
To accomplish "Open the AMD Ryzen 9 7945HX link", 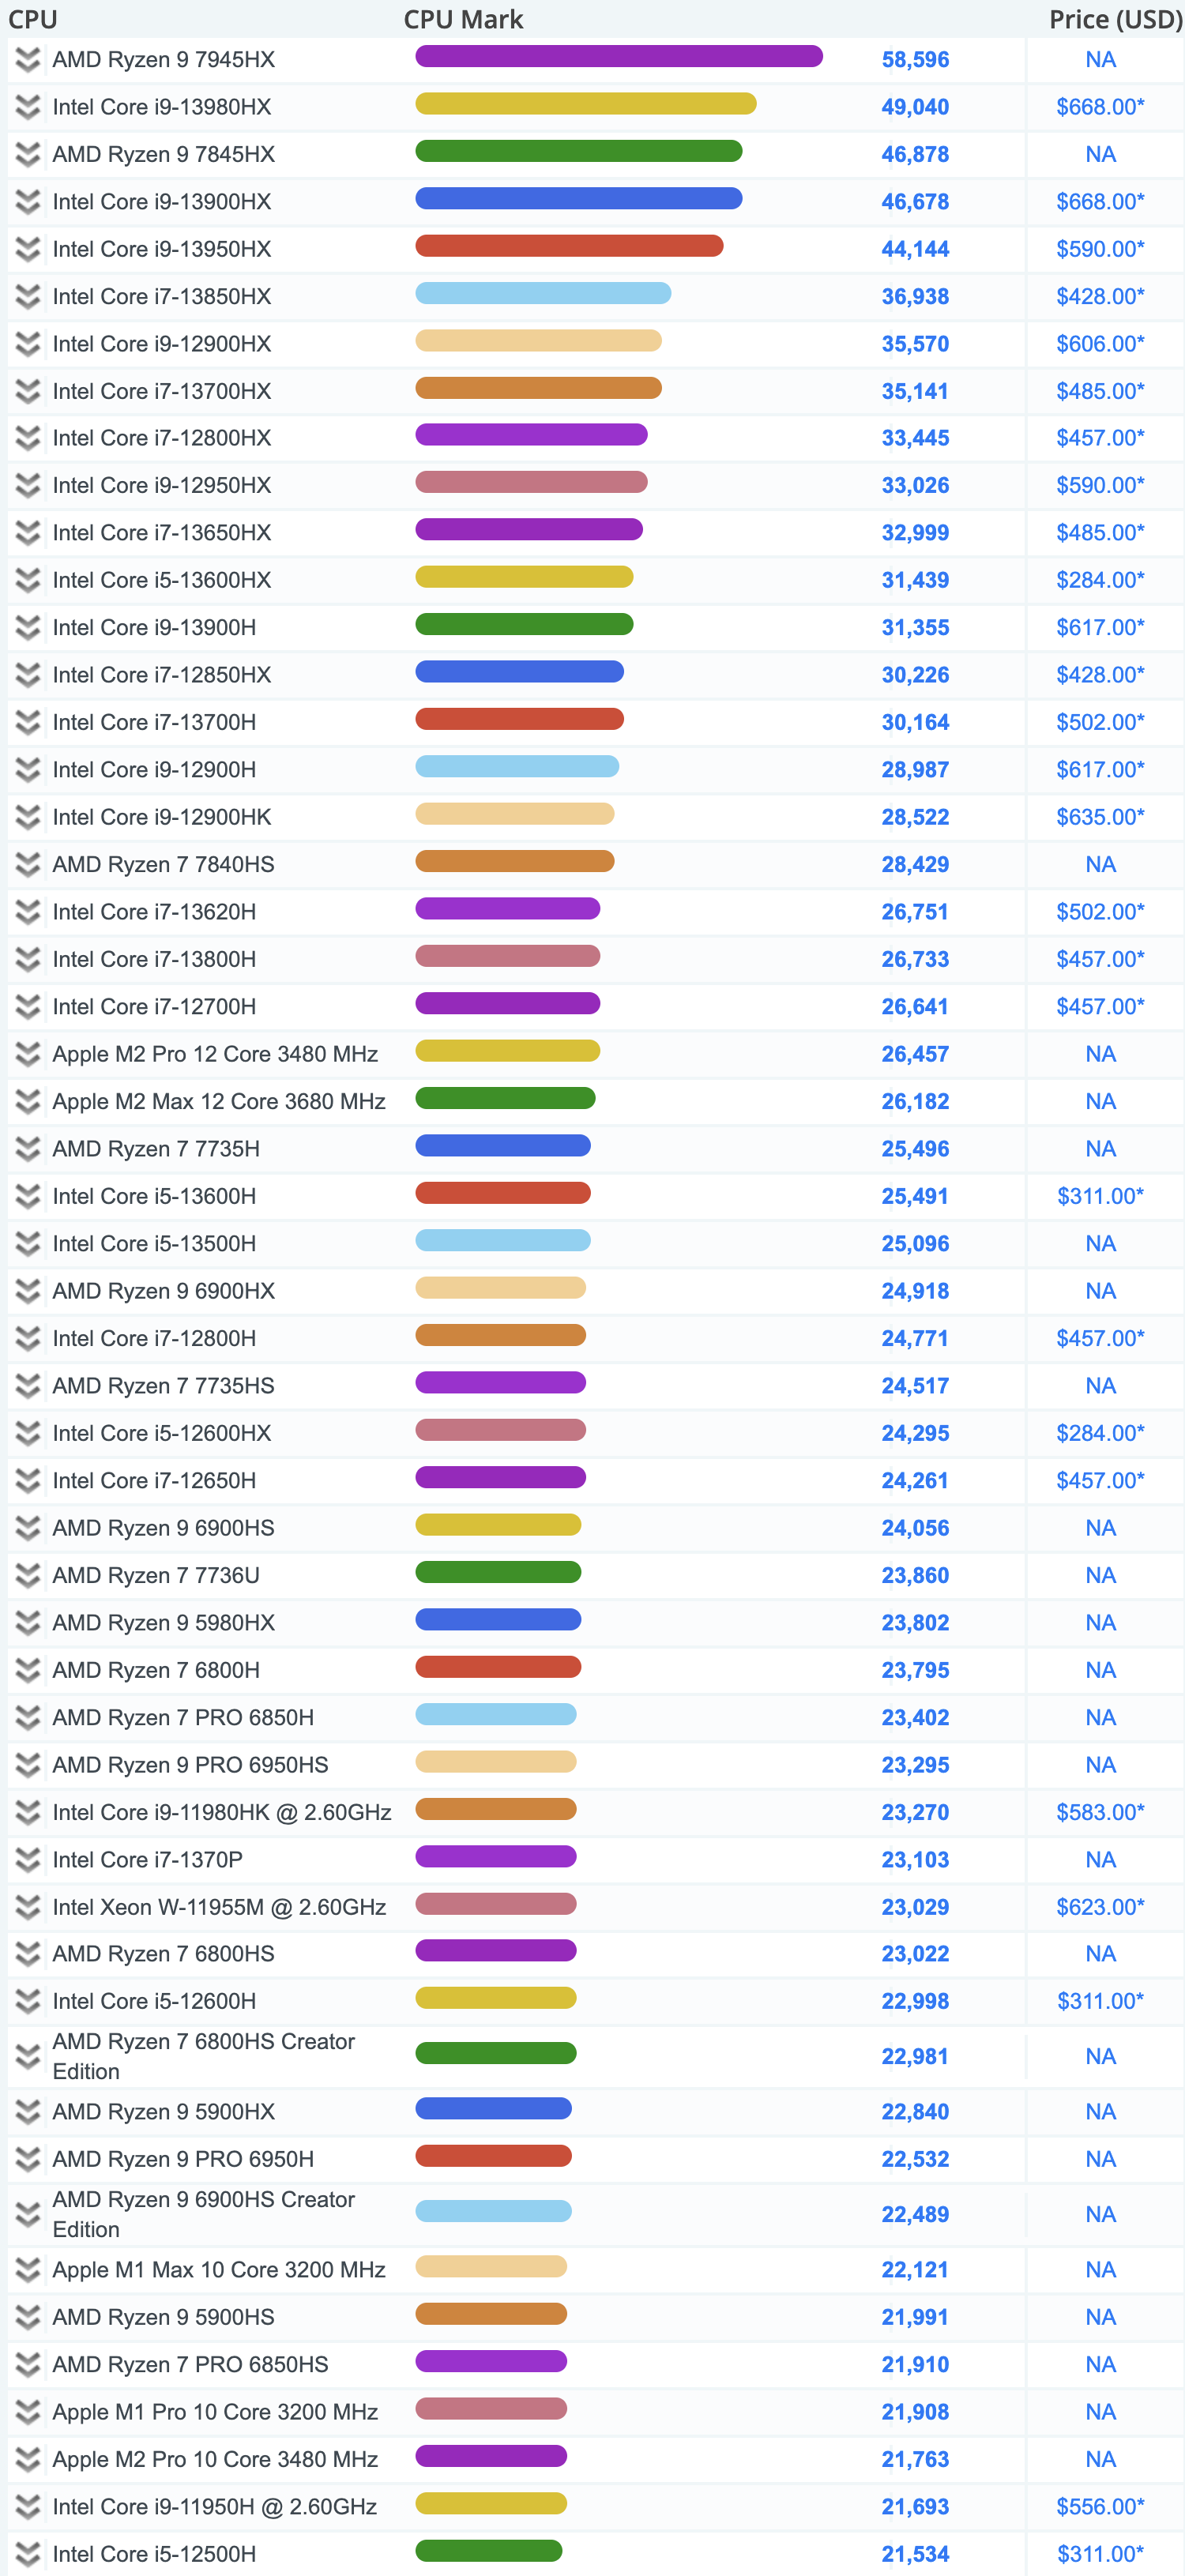I will (164, 60).
